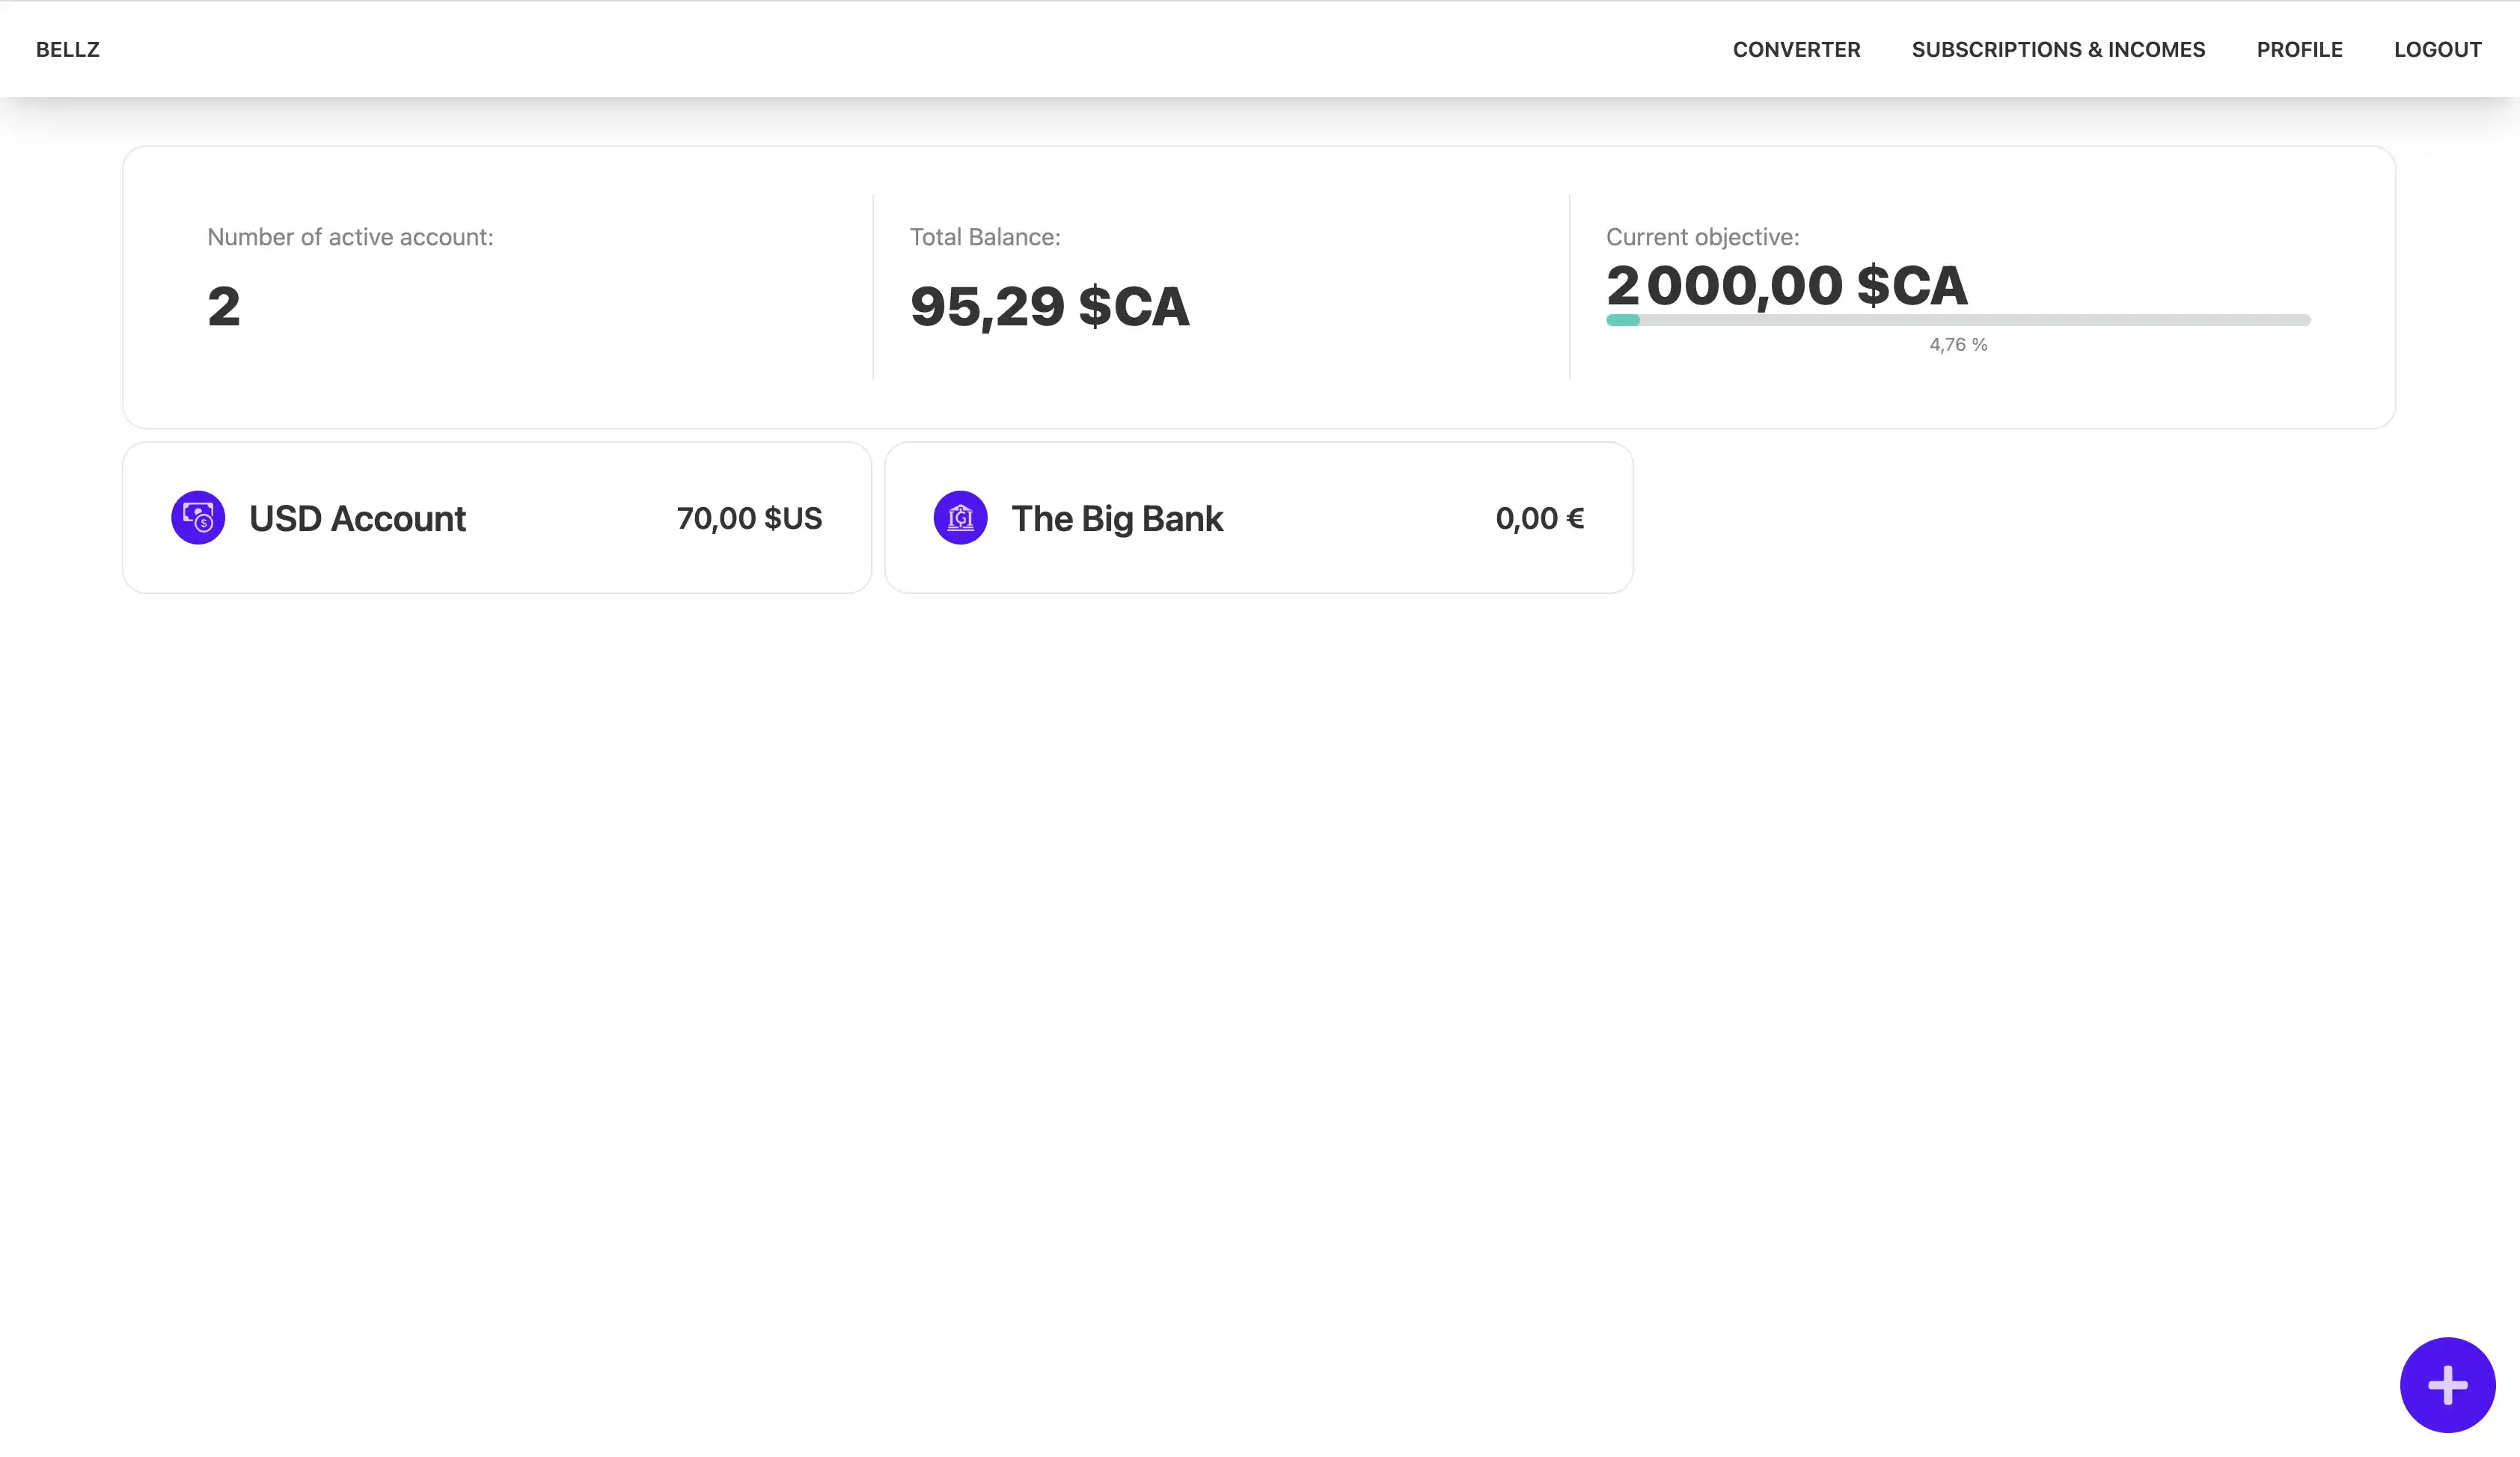Open the Profile page
Screen dimensions: 2520x1457
[2299, 49]
